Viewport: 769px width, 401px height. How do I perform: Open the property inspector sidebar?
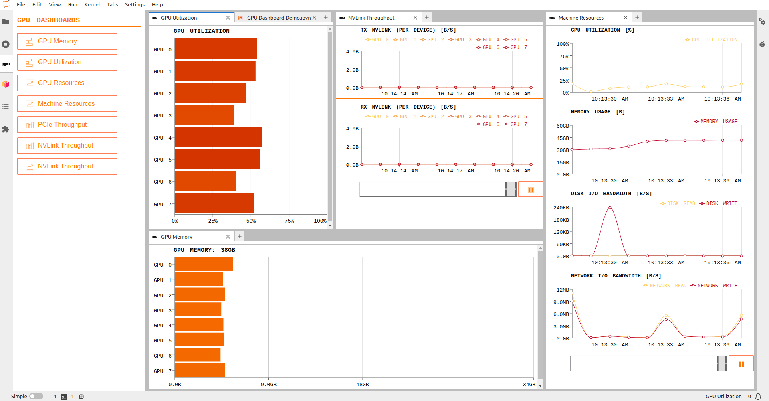point(762,22)
